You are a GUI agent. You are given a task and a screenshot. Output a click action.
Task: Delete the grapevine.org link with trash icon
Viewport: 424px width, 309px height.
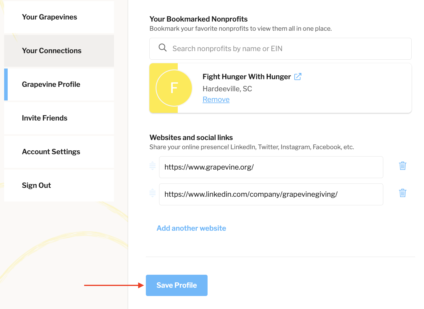[x=402, y=166]
